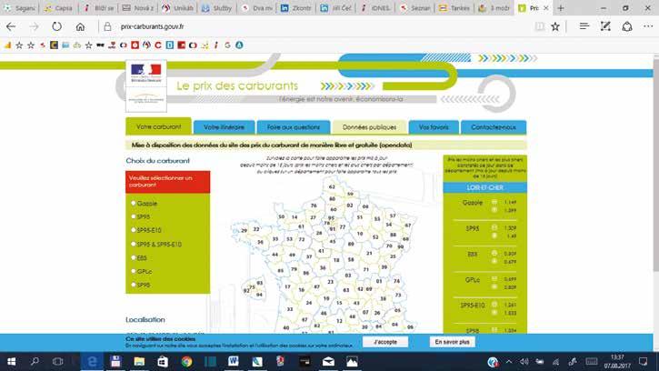Add page to favorites with star icon
The height and width of the screenshot is (371, 659).
[555, 26]
